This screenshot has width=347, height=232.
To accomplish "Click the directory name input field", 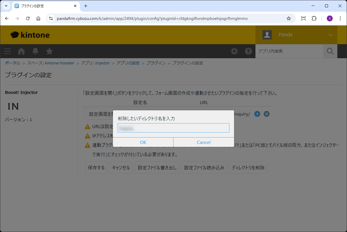I will [x=173, y=128].
